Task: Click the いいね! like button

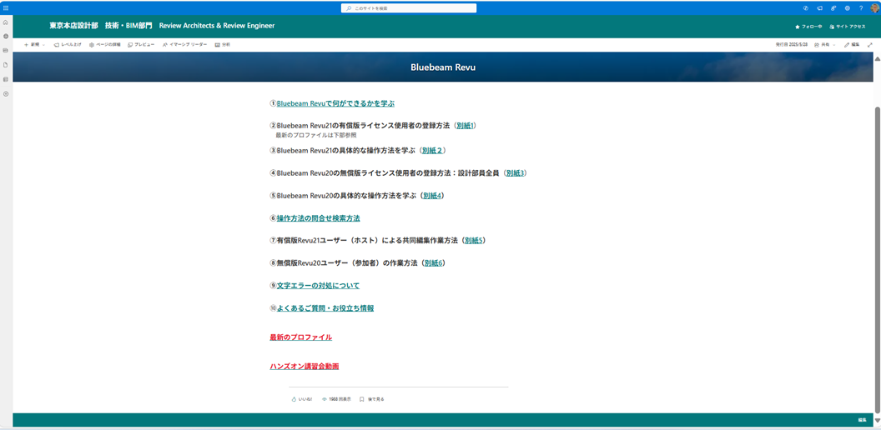Action: (x=302, y=399)
